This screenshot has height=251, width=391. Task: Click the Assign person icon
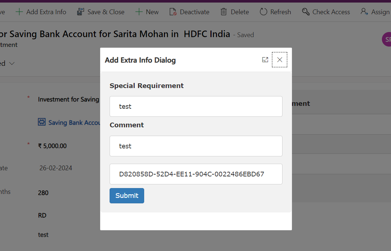pos(364,12)
